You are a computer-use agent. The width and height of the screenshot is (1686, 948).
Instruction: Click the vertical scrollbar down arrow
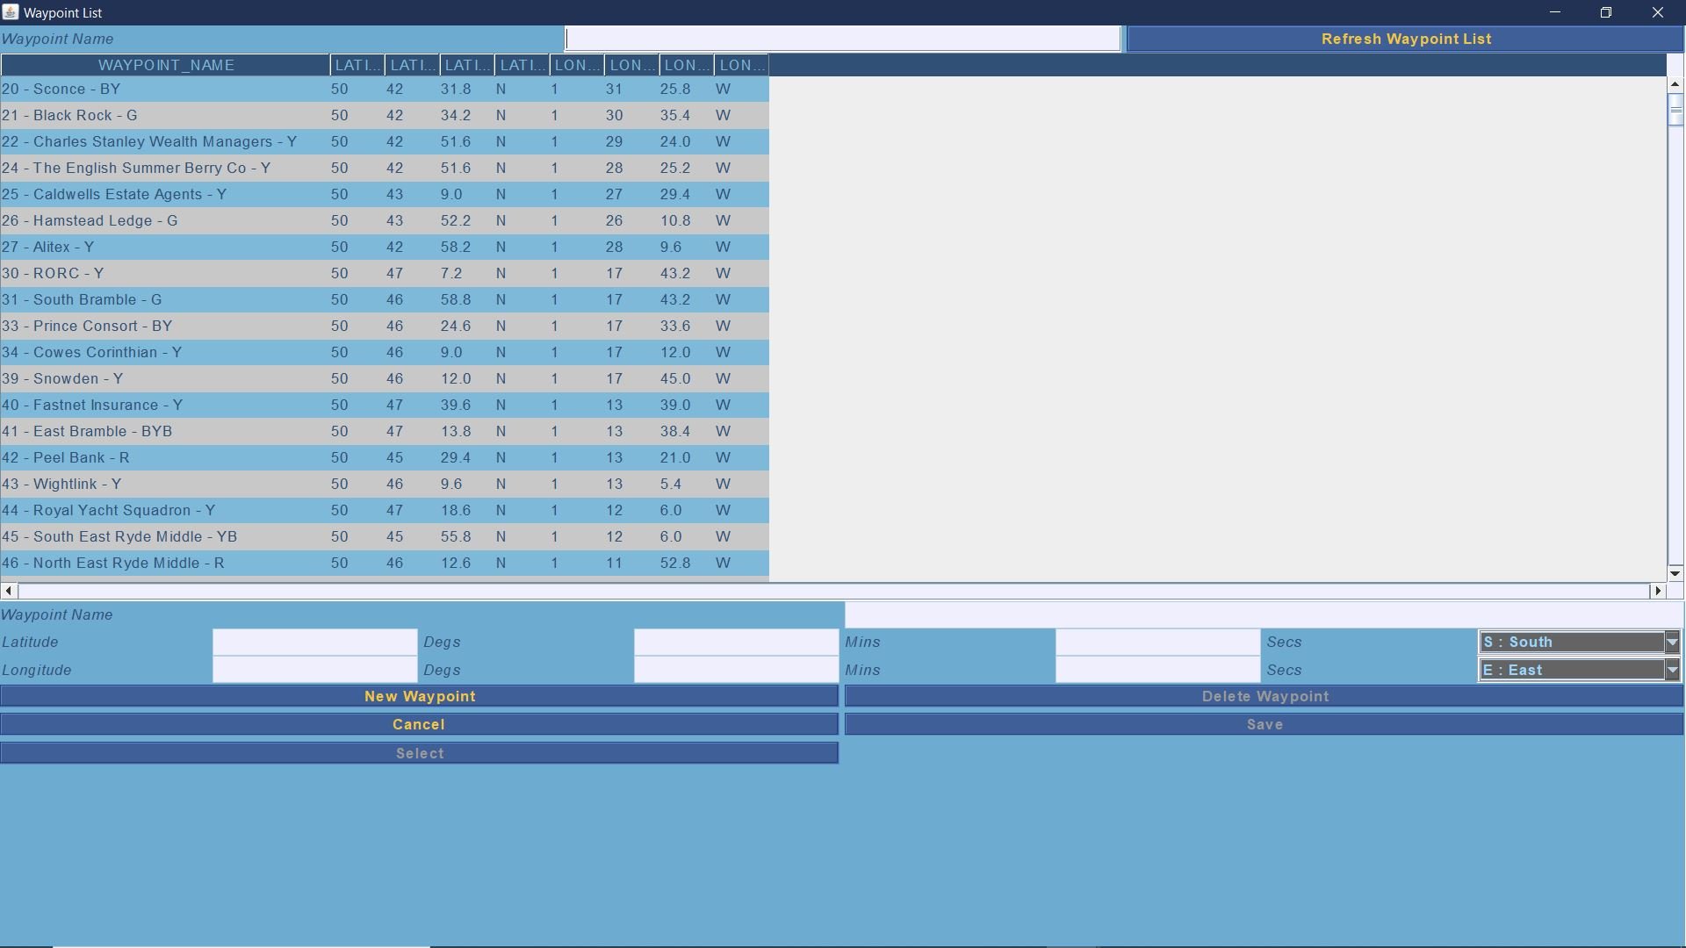[x=1675, y=573]
